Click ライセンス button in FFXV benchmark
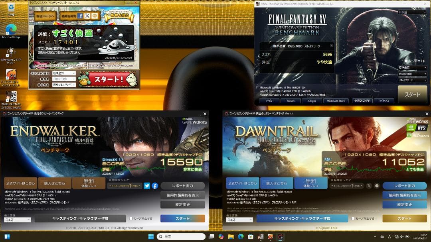431x242 pixels. point(384,101)
